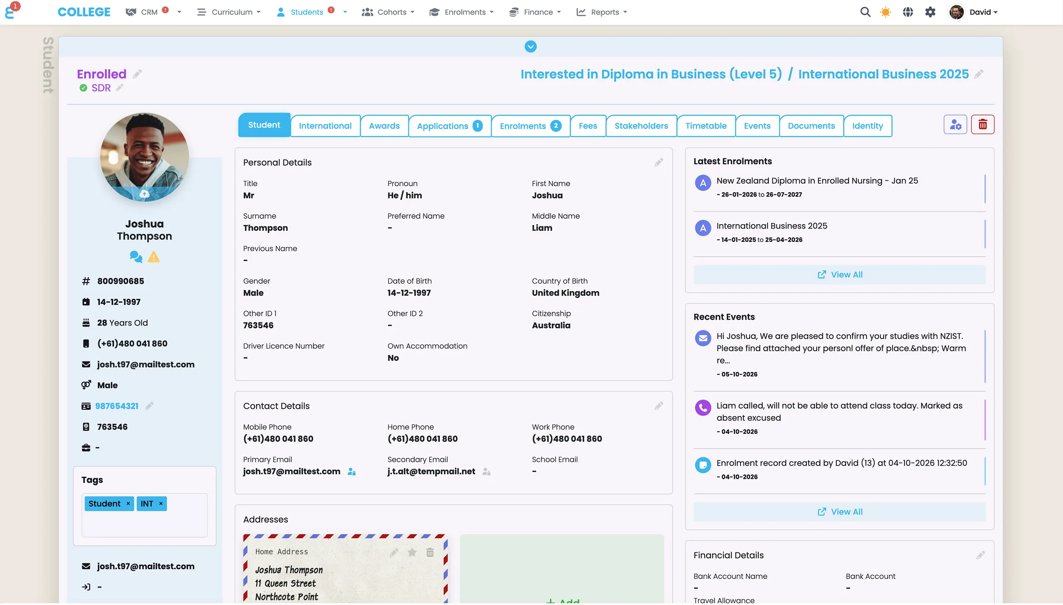The image size is (1063, 605).
Task: Click View All under Latest Enrolments
Action: pos(839,275)
